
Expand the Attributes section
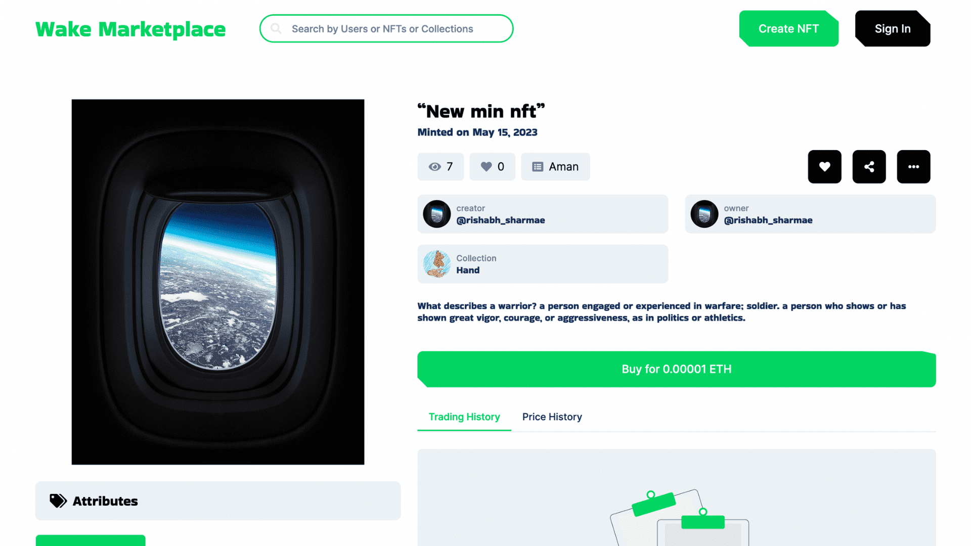pos(218,500)
